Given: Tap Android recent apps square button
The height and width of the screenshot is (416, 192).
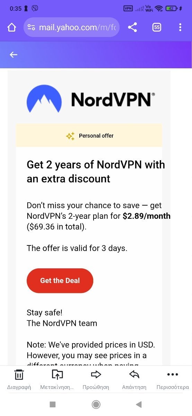Looking at the screenshot, I should [x=53, y=404].
